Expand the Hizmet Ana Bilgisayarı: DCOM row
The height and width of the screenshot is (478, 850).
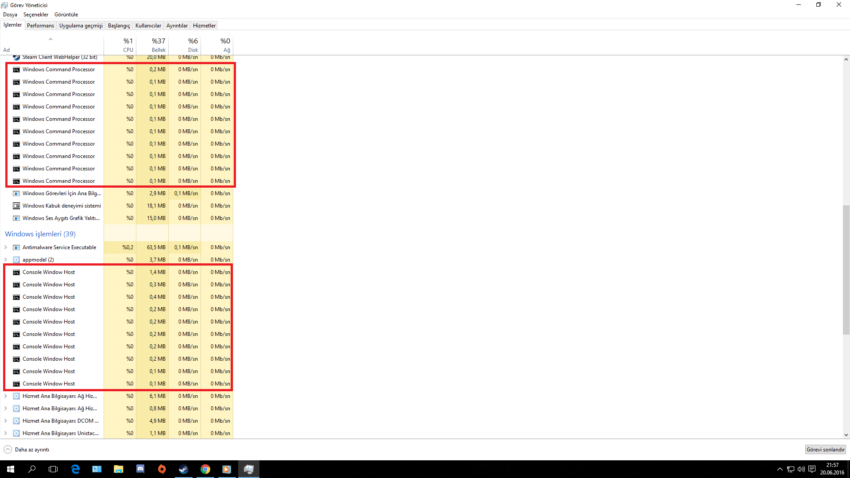click(6, 421)
